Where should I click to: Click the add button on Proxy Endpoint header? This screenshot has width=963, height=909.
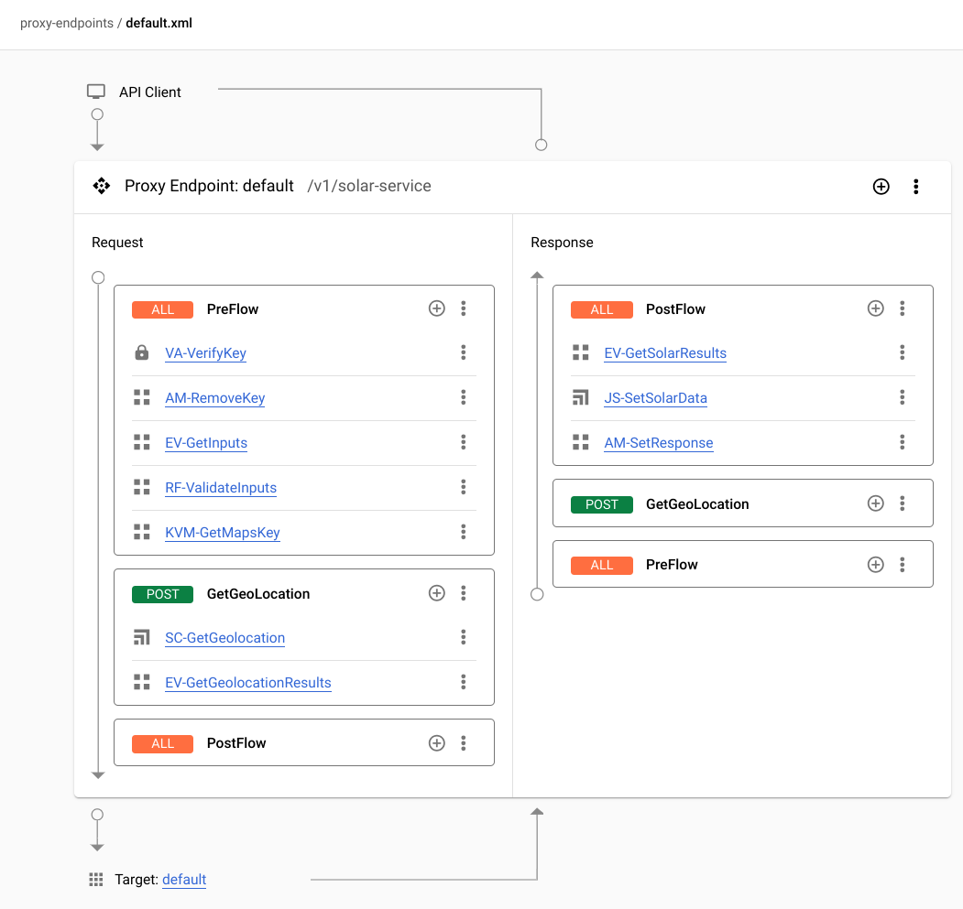[881, 187]
